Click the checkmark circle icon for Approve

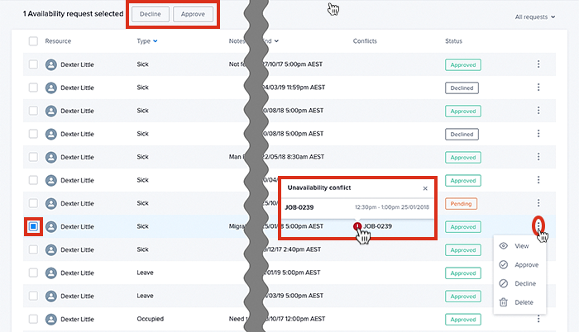(x=504, y=265)
